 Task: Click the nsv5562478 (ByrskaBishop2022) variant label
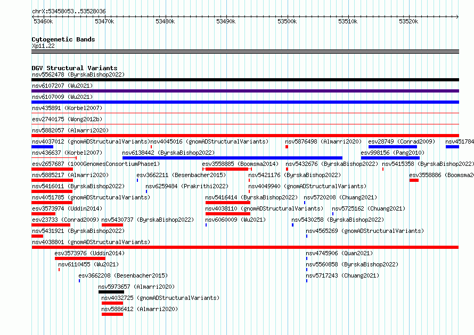[x=78, y=74]
